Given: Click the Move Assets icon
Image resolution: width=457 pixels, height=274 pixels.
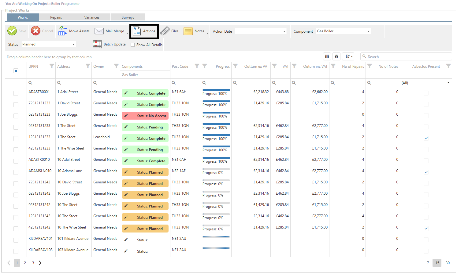Looking at the screenshot, I should pos(63,31).
